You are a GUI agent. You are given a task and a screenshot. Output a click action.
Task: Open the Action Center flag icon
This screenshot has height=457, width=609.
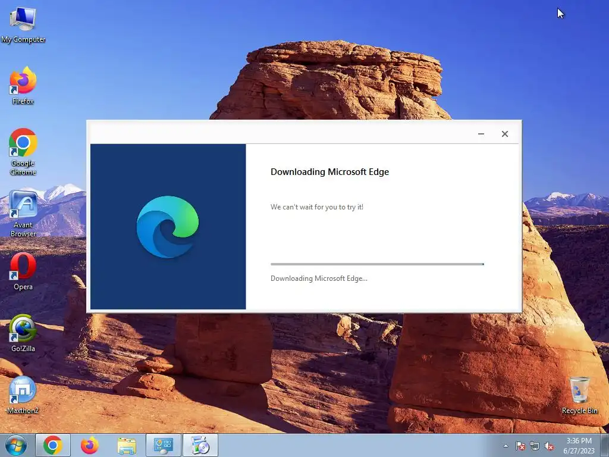520,446
